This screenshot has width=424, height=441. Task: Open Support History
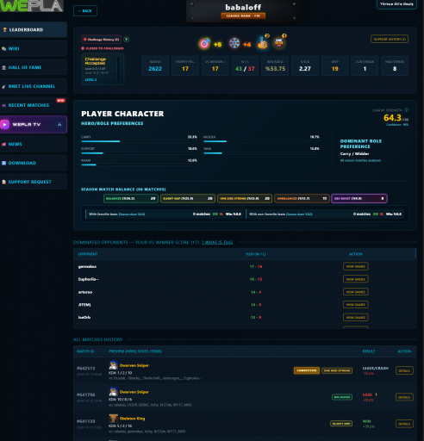390,39
